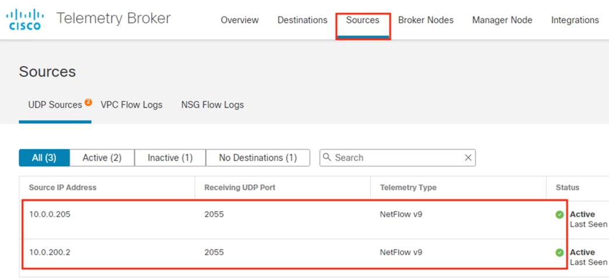Sort by Source IP Address column header
Image resolution: width=609 pixels, height=278 pixels.
pos(62,187)
